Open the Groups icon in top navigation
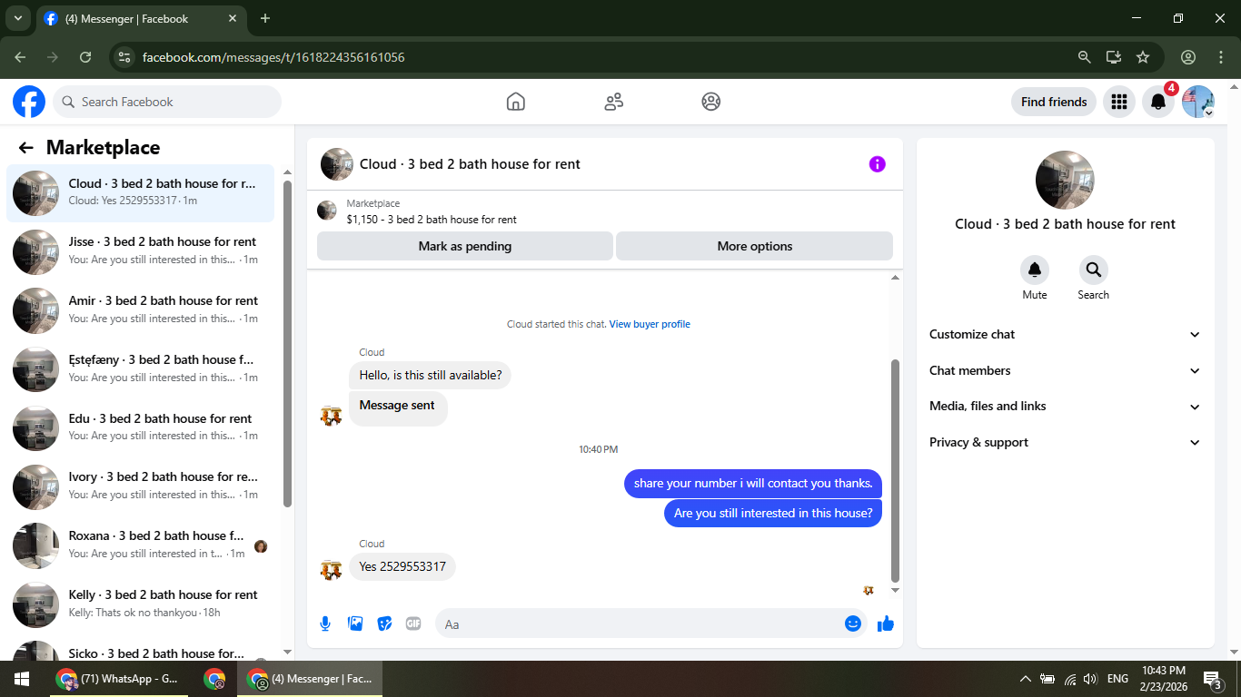 point(711,102)
